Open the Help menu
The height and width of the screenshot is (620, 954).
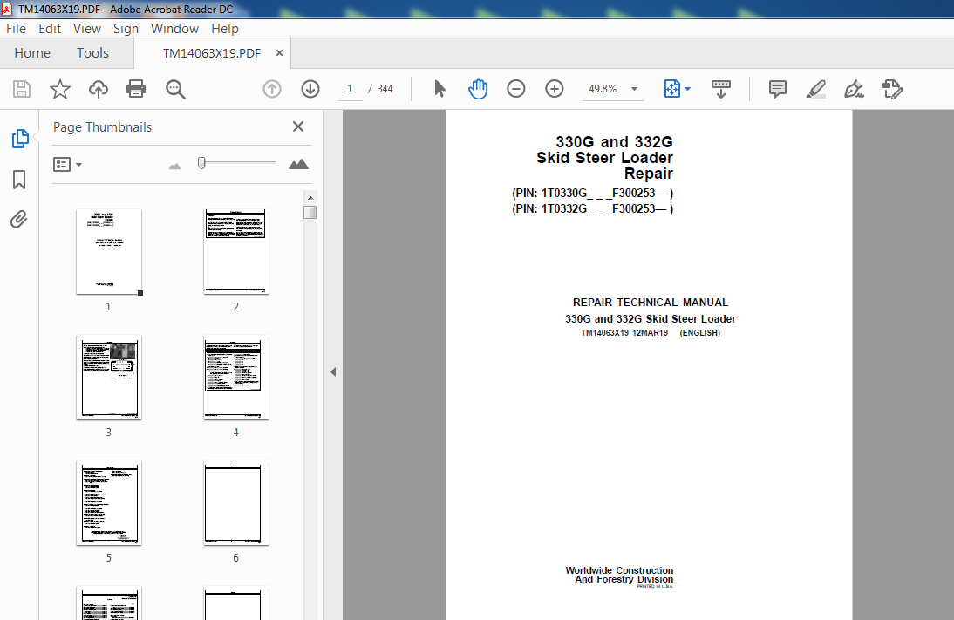coord(224,29)
